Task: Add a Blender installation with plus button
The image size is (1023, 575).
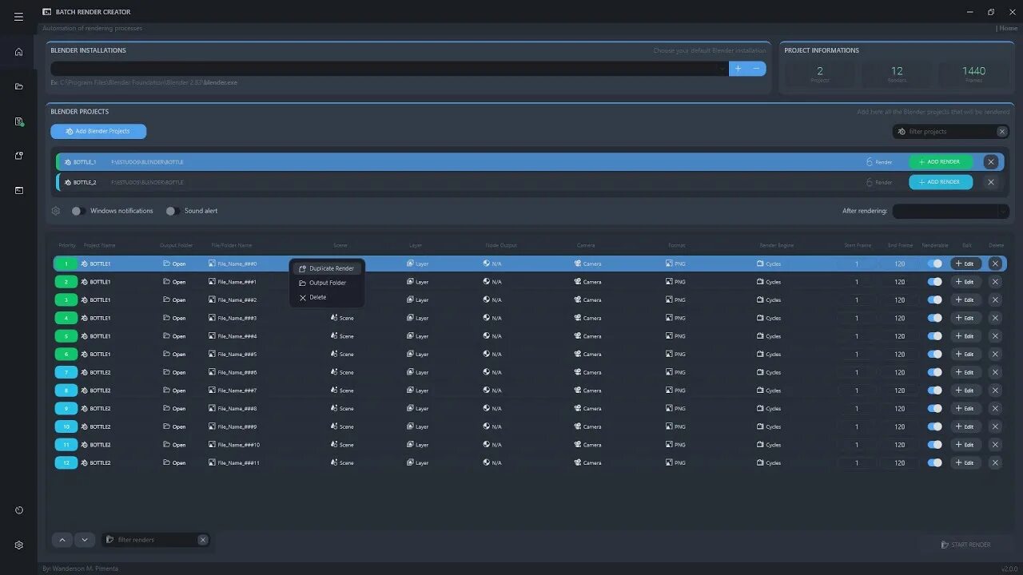Action: [738, 69]
